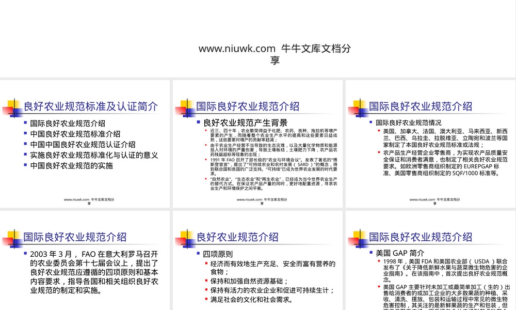Click bullet 国际良好农业规范介绍 in the outline slide
The width and height of the screenshot is (516, 310).
click(68, 123)
